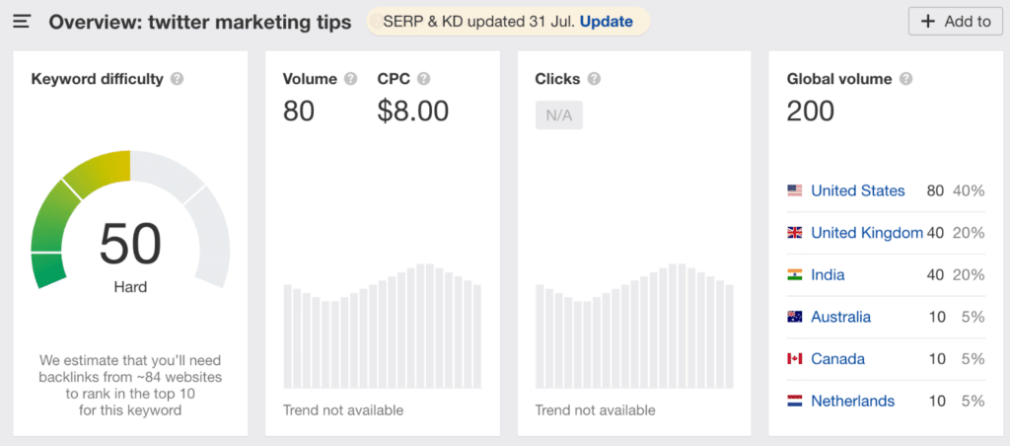Screen dimensions: 1010x446
Task: Click Volume help question mark icon
Action: pyautogui.click(x=350, y=79)
